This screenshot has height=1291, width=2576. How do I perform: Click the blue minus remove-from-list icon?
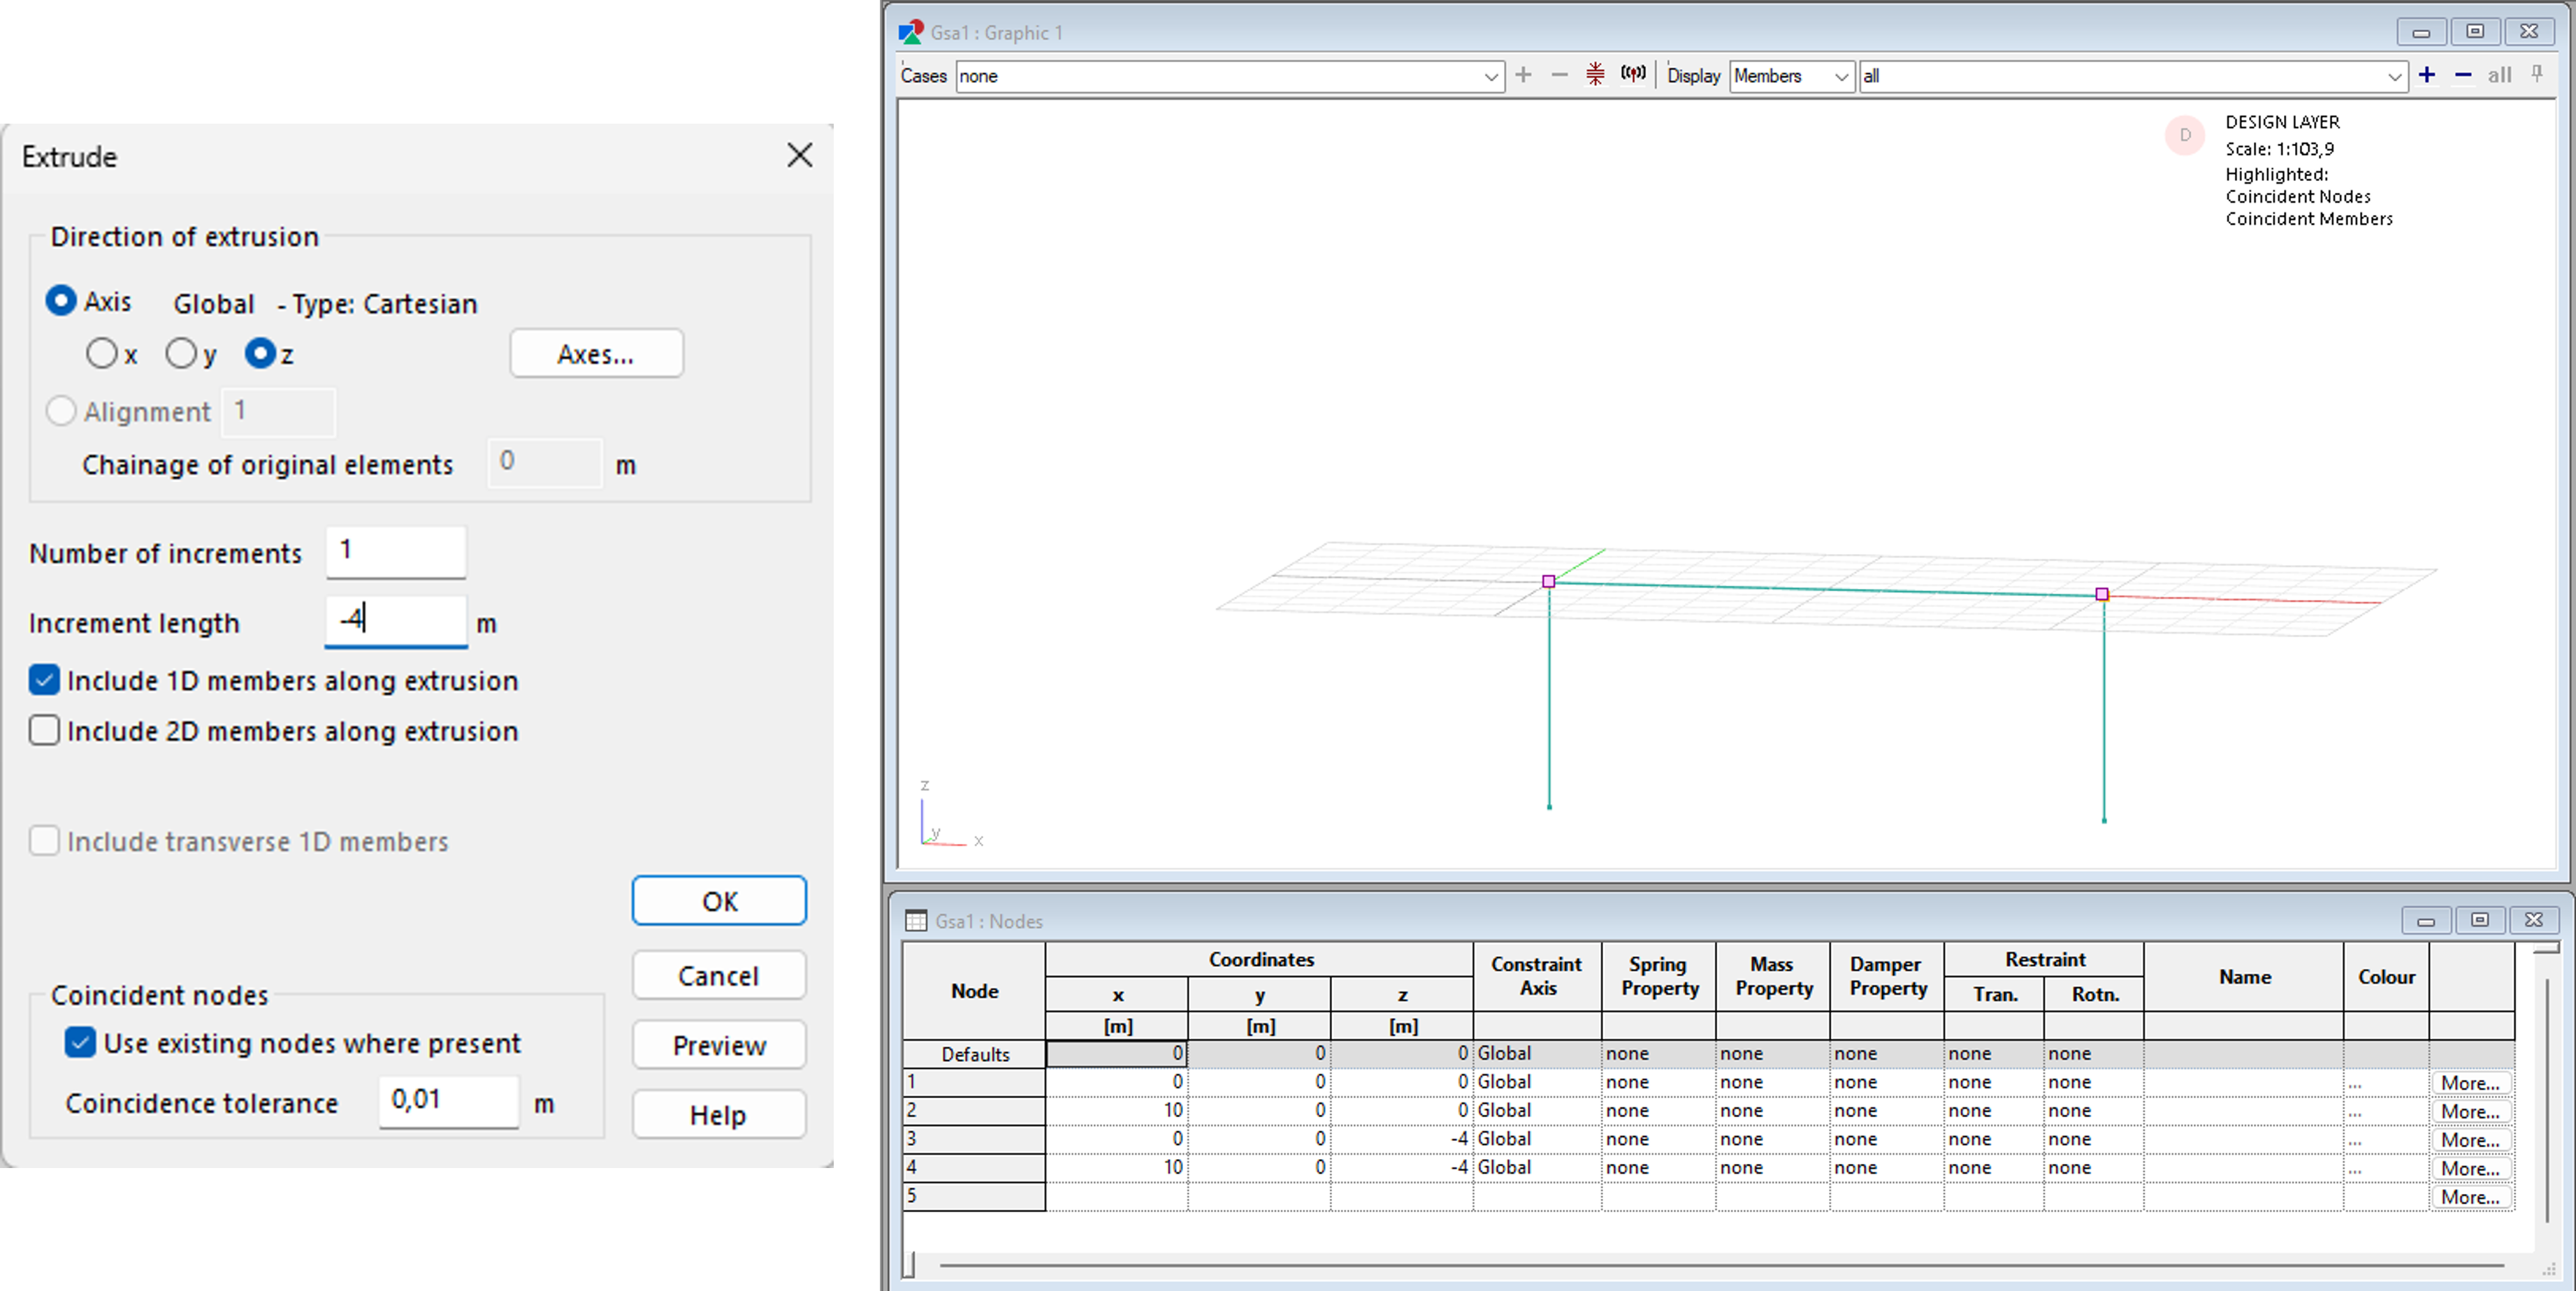point(2463,75)
